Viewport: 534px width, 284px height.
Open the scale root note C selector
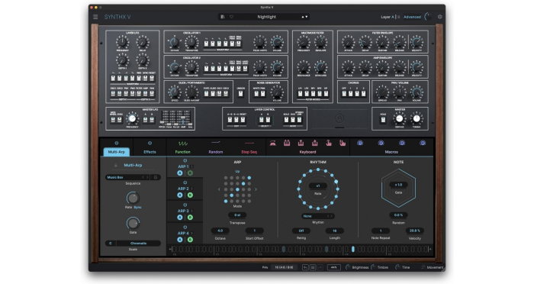111,243
